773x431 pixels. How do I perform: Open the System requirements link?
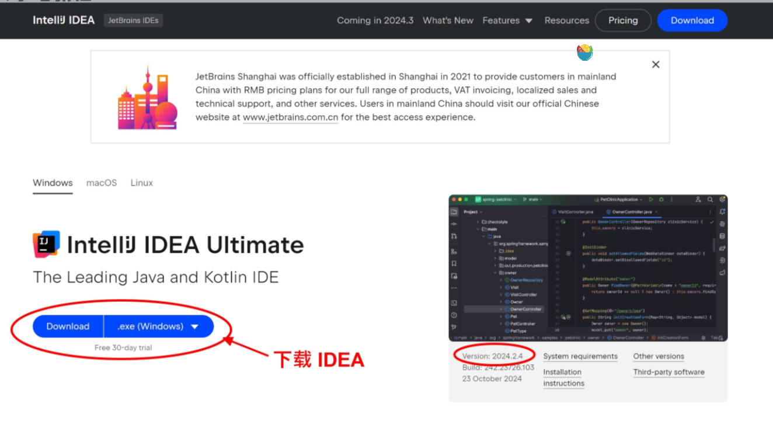pyautogui.click(x=580, y=356)
